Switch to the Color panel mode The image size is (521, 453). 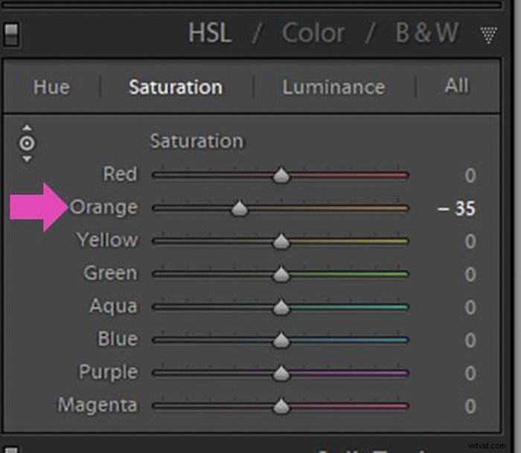pyautogui.click(x=313, y=33)
